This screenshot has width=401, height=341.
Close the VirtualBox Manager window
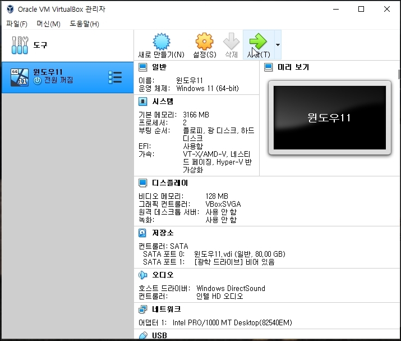click(x=386, y=9)
